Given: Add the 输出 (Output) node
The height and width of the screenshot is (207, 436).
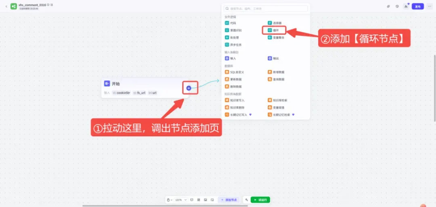Looking at the screenshot, I should coord(273,58).
